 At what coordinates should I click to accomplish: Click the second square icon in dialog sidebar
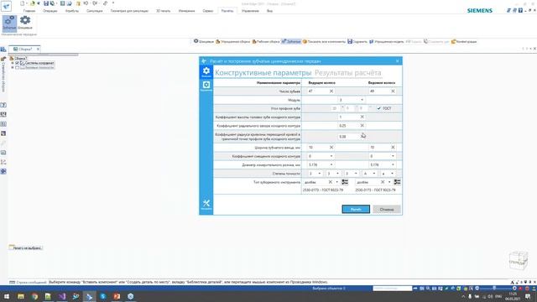pos(206,86)
